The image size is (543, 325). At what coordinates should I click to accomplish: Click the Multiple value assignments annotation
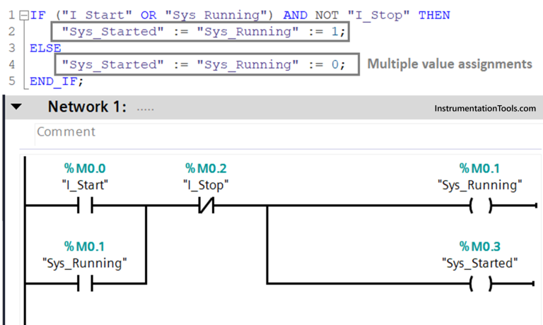coord(449,64)
